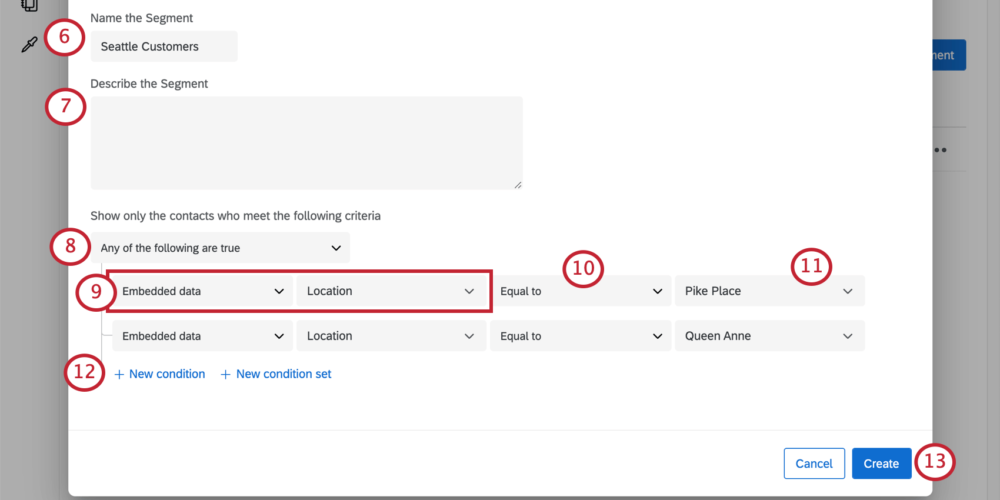Screen dimensions: 1000x500
Task: Focus the Describe the Segment text area
Action: tap(306, 143)
